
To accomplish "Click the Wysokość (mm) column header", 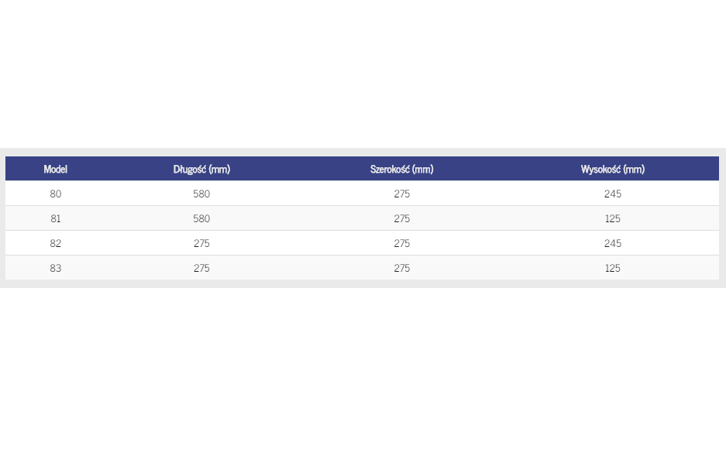I will pos(612,169).
